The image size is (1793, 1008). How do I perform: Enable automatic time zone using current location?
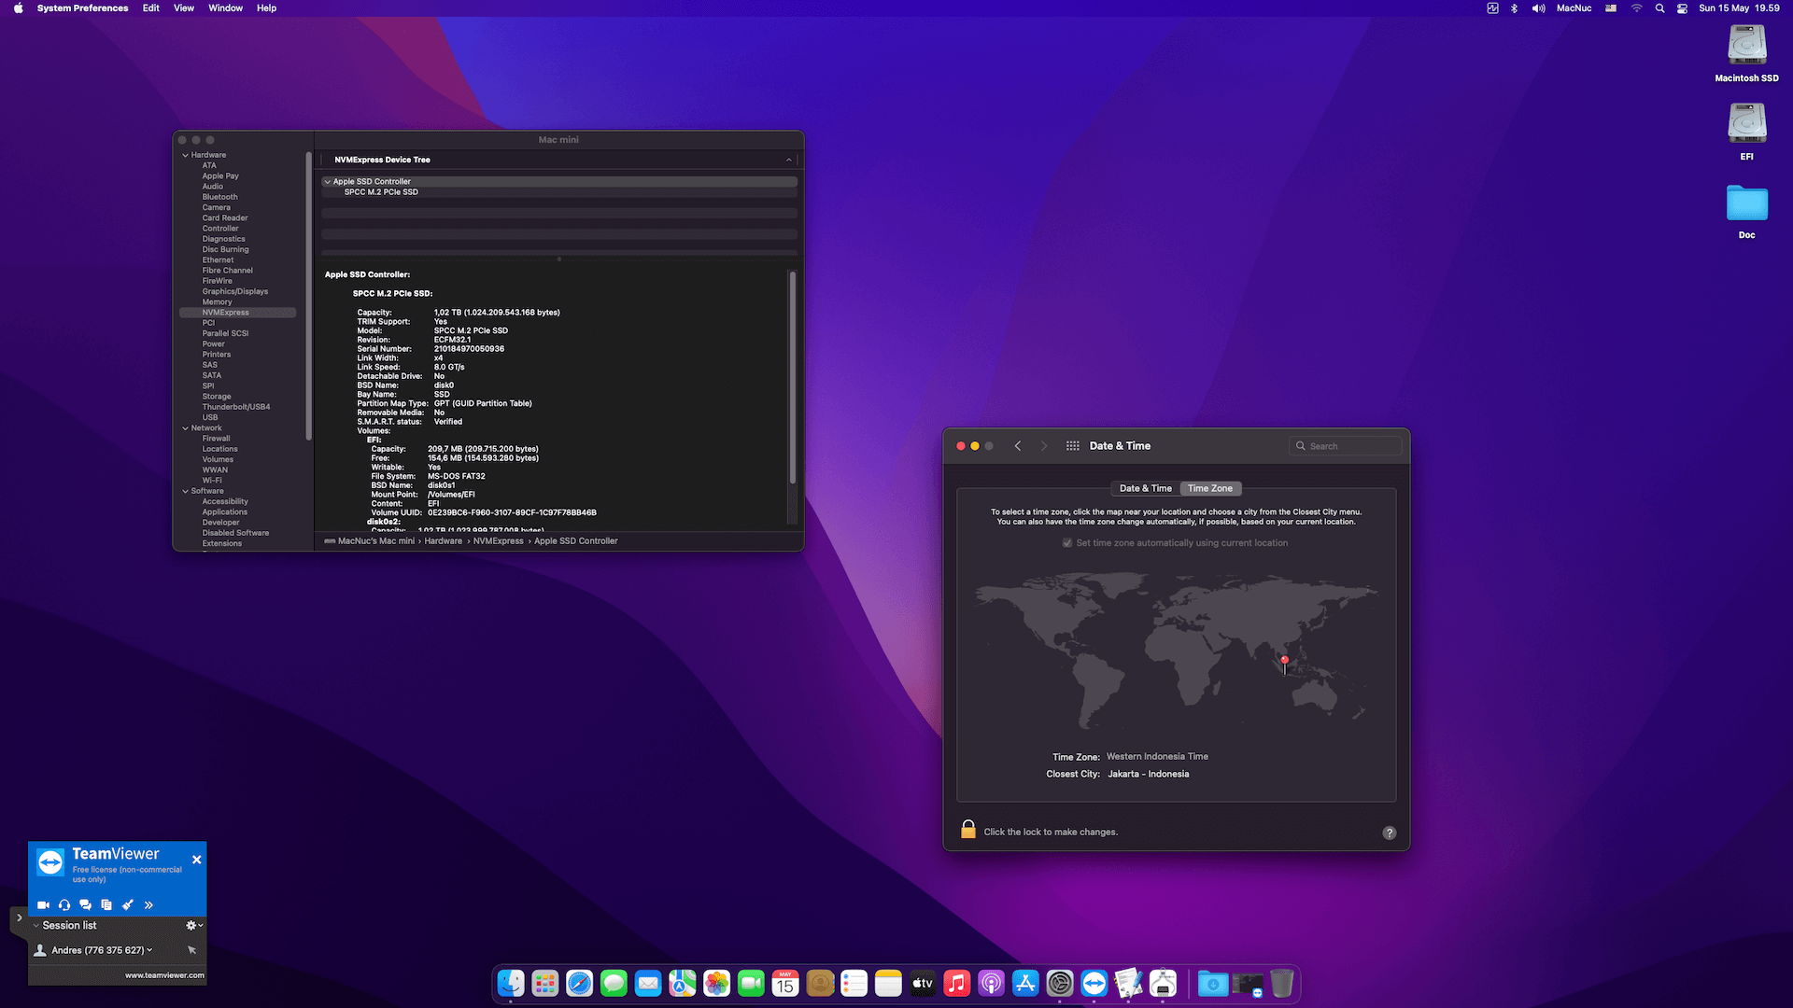[x=1066, y=542]
